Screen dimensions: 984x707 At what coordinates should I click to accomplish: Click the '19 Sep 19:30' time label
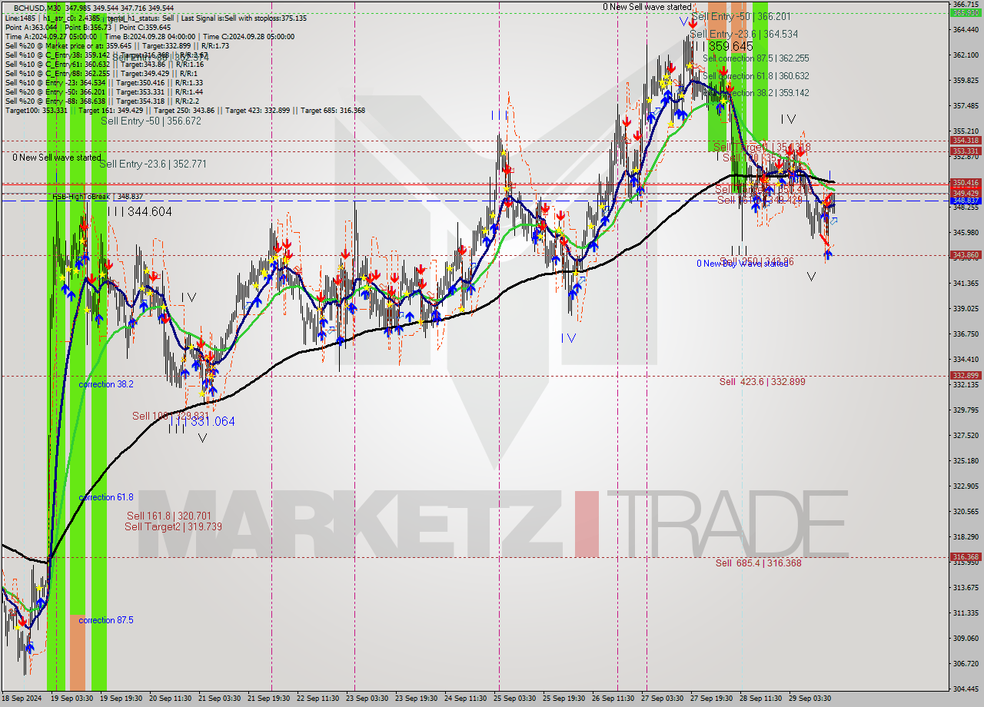123,699
